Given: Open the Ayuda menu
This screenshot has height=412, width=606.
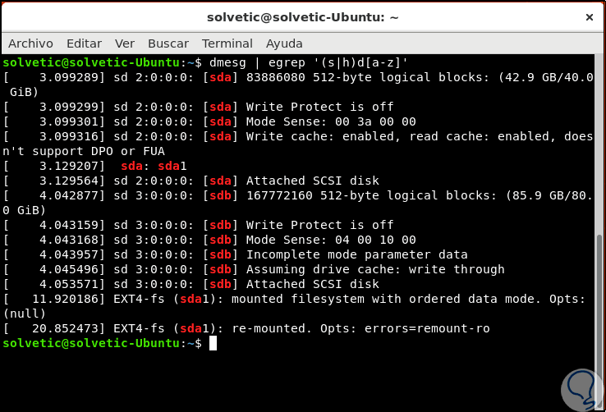Looking at the screenshot, I should click(284, 43).
